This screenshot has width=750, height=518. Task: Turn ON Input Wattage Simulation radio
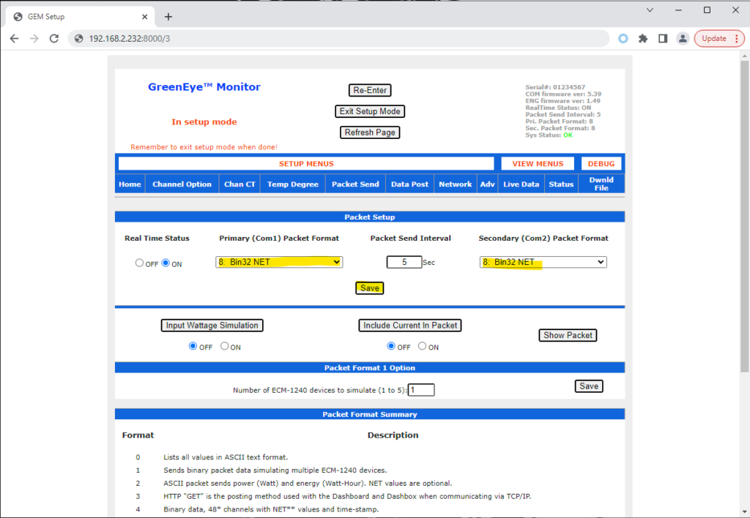pyautogui.click(x=225, y=347)
